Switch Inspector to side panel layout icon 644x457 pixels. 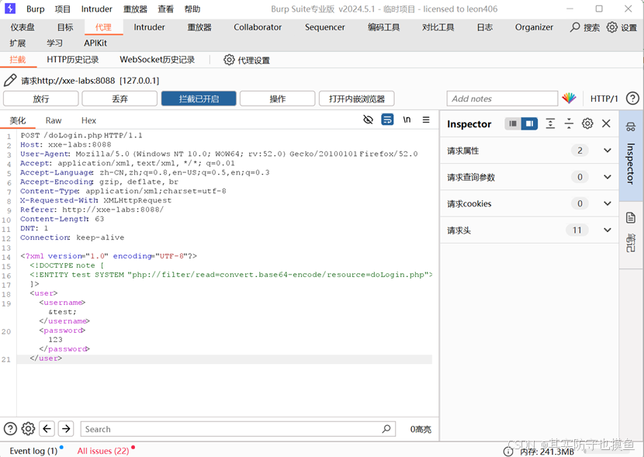point(529,123)
